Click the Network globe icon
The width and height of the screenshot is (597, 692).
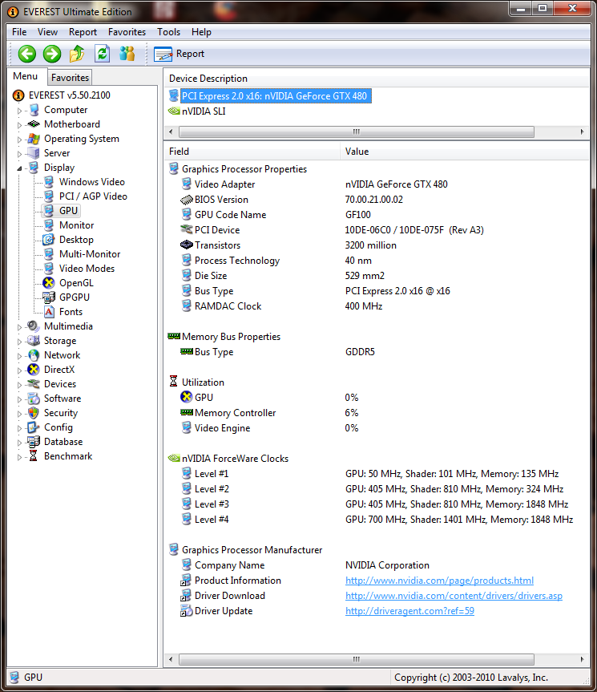click(33, 355)
